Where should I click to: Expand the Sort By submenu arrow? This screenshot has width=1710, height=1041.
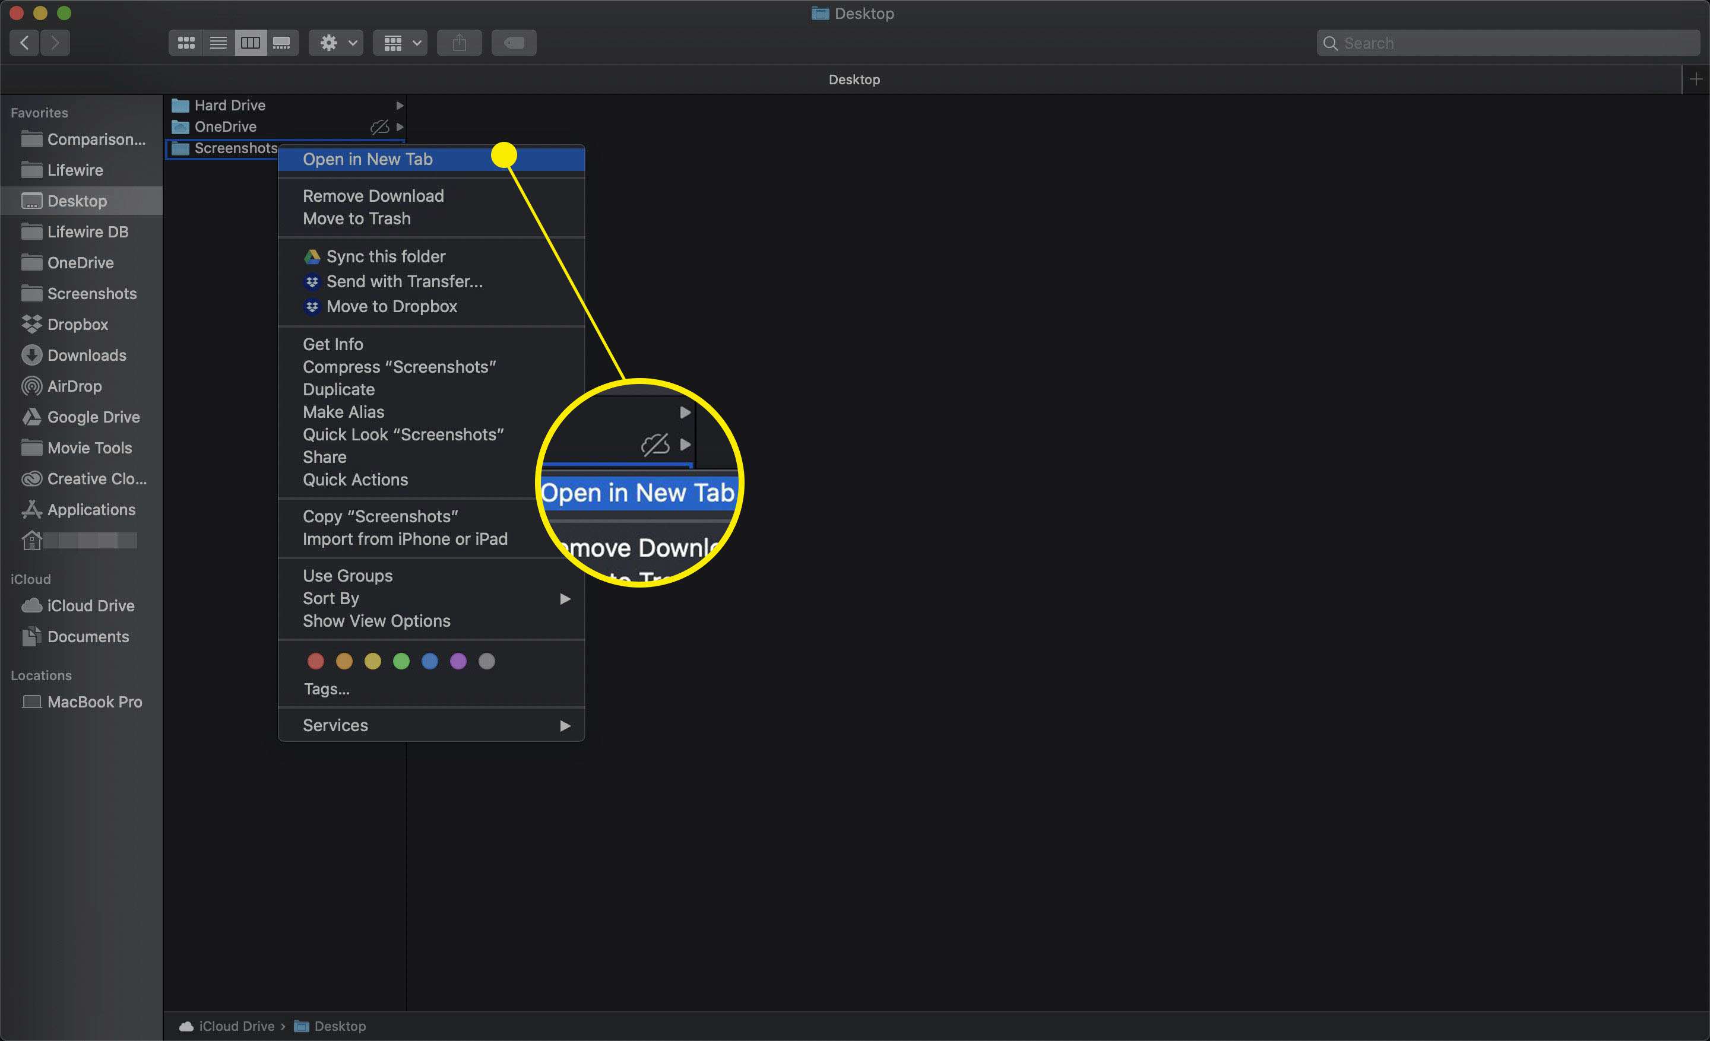565,598
